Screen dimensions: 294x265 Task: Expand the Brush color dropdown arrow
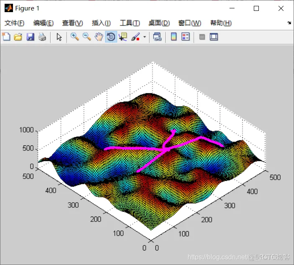(x=144, y=37)
